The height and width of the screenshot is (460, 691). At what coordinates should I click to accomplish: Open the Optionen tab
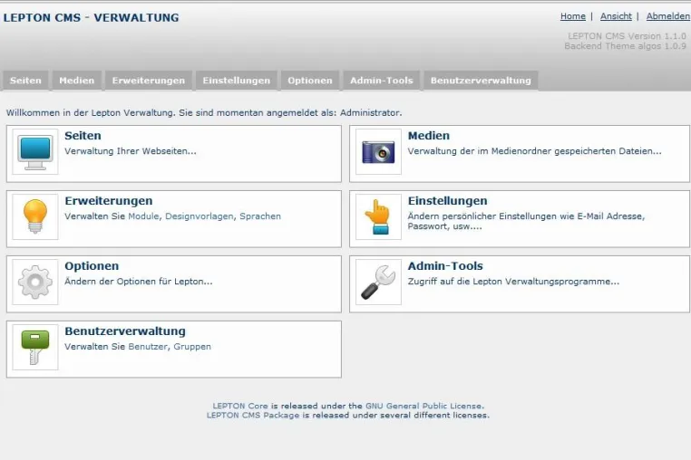pos(310,81)
